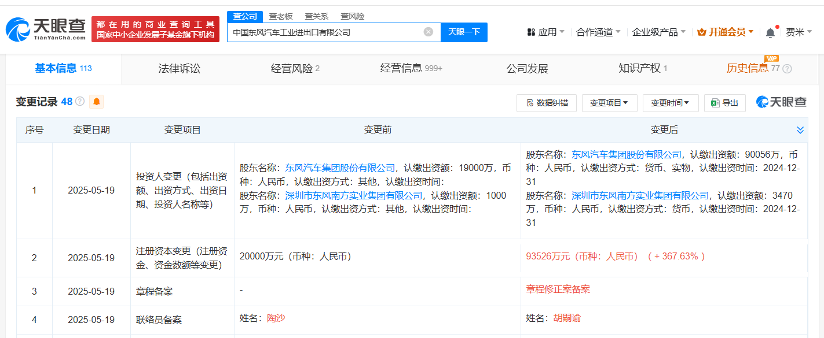Screen dimensions: 824x338
Task: Switch to the 法律诉讼 tab
Action: coord(180,69)
